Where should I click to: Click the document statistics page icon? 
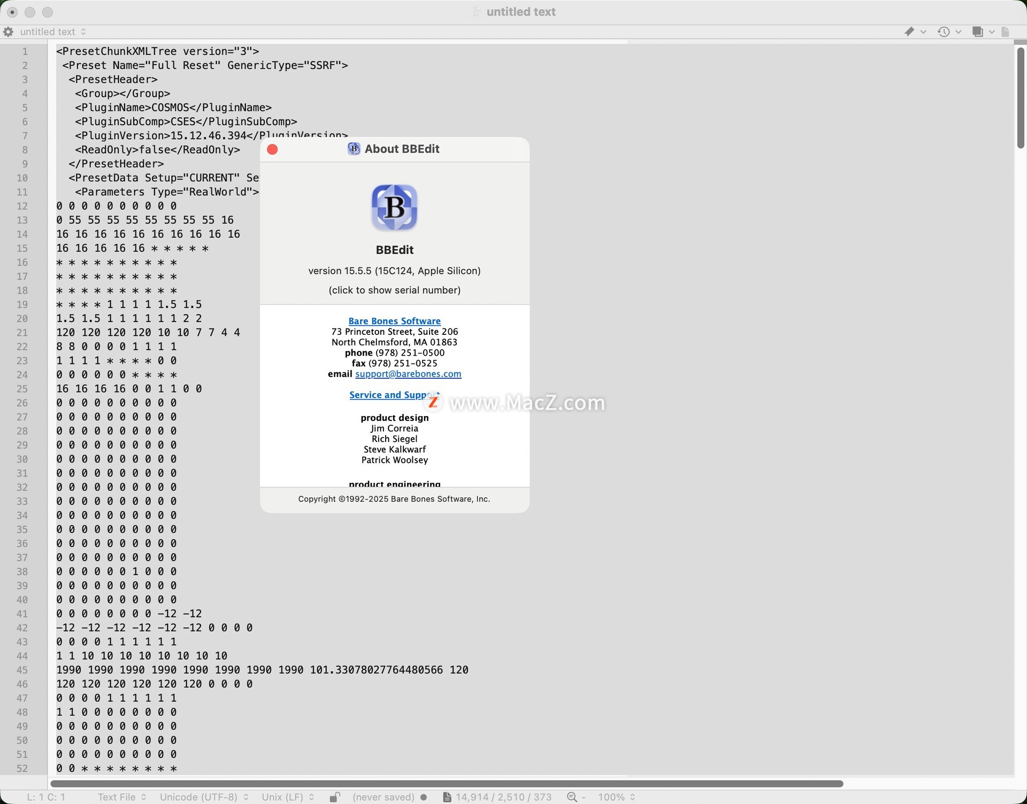447,797
